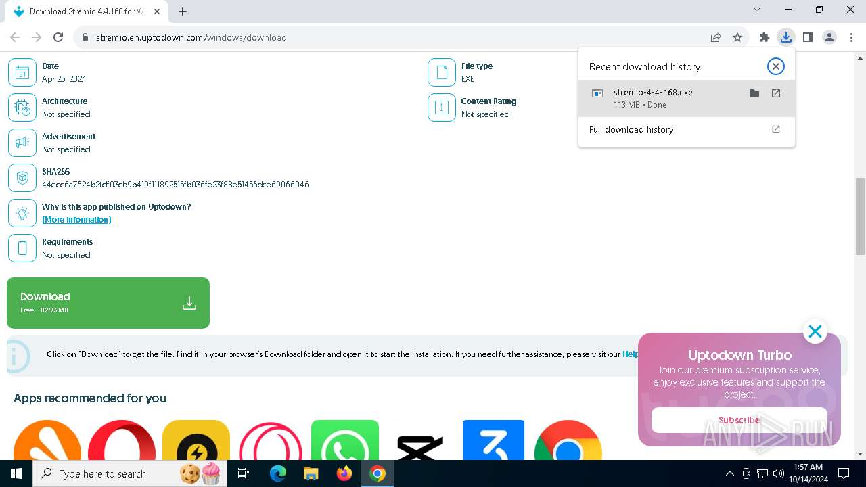Open the yellow lightning app thumbnail
866x487 pixels.
click(196, 440)
